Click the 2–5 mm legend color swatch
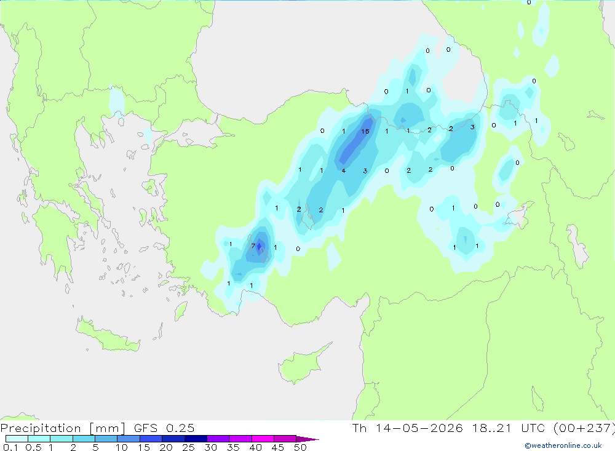This screenshot has width=615, height=451. point(84,439)
